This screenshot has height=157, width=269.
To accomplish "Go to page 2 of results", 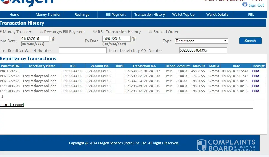I will coord(2,97).
